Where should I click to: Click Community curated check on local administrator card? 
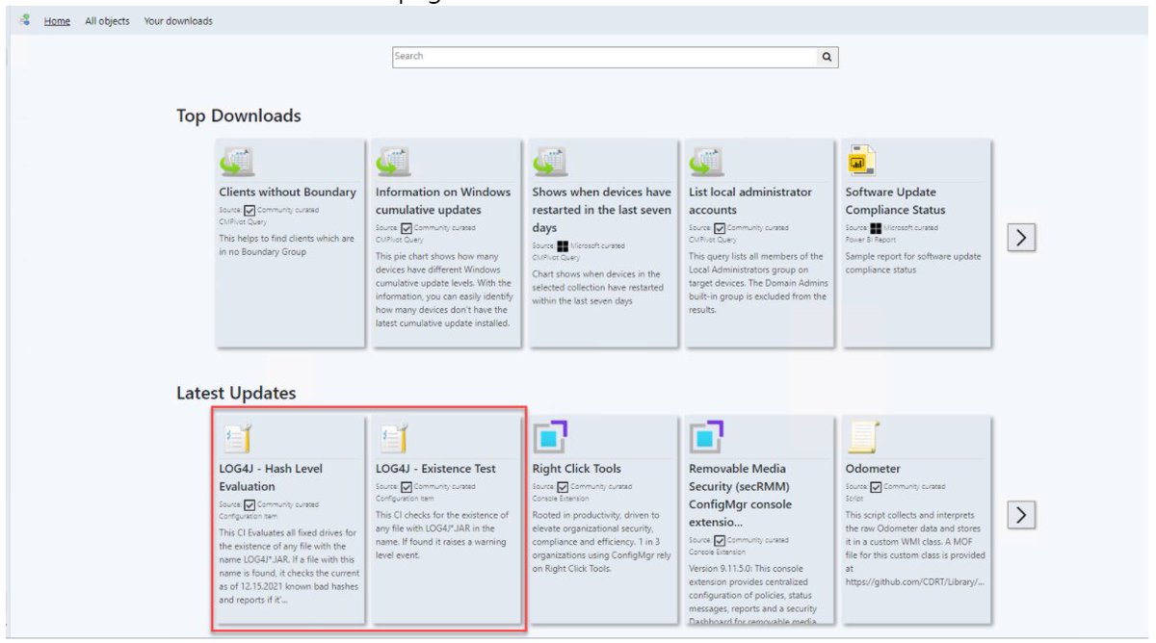click(x=720, y=228)
